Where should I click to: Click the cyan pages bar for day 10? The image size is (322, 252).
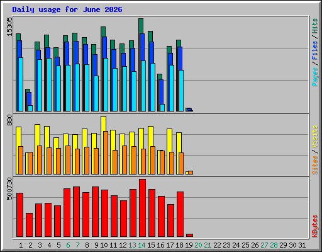tap(106, 84)
